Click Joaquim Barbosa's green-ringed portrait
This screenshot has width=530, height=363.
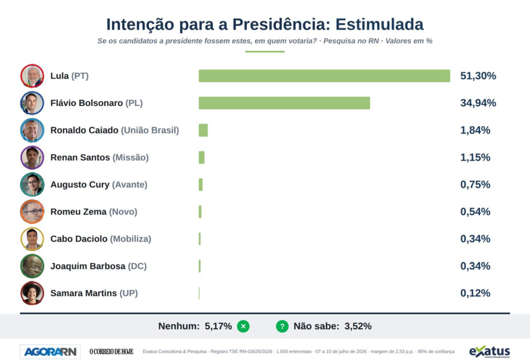32,266
